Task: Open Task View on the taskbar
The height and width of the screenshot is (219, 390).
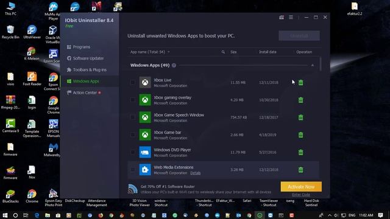Action: [26, 215]
